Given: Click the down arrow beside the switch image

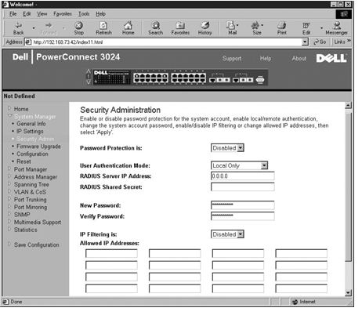Looking at the screenshot, I should (89, 81).
